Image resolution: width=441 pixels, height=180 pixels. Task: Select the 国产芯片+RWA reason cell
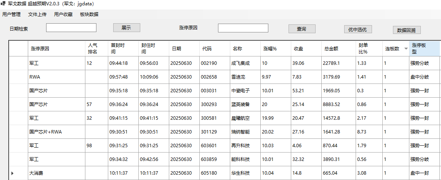[56, 132]
